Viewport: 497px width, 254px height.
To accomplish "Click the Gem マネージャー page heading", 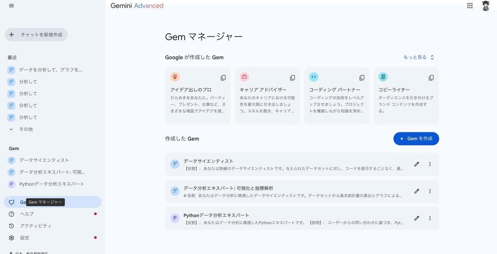I will 204,36.
